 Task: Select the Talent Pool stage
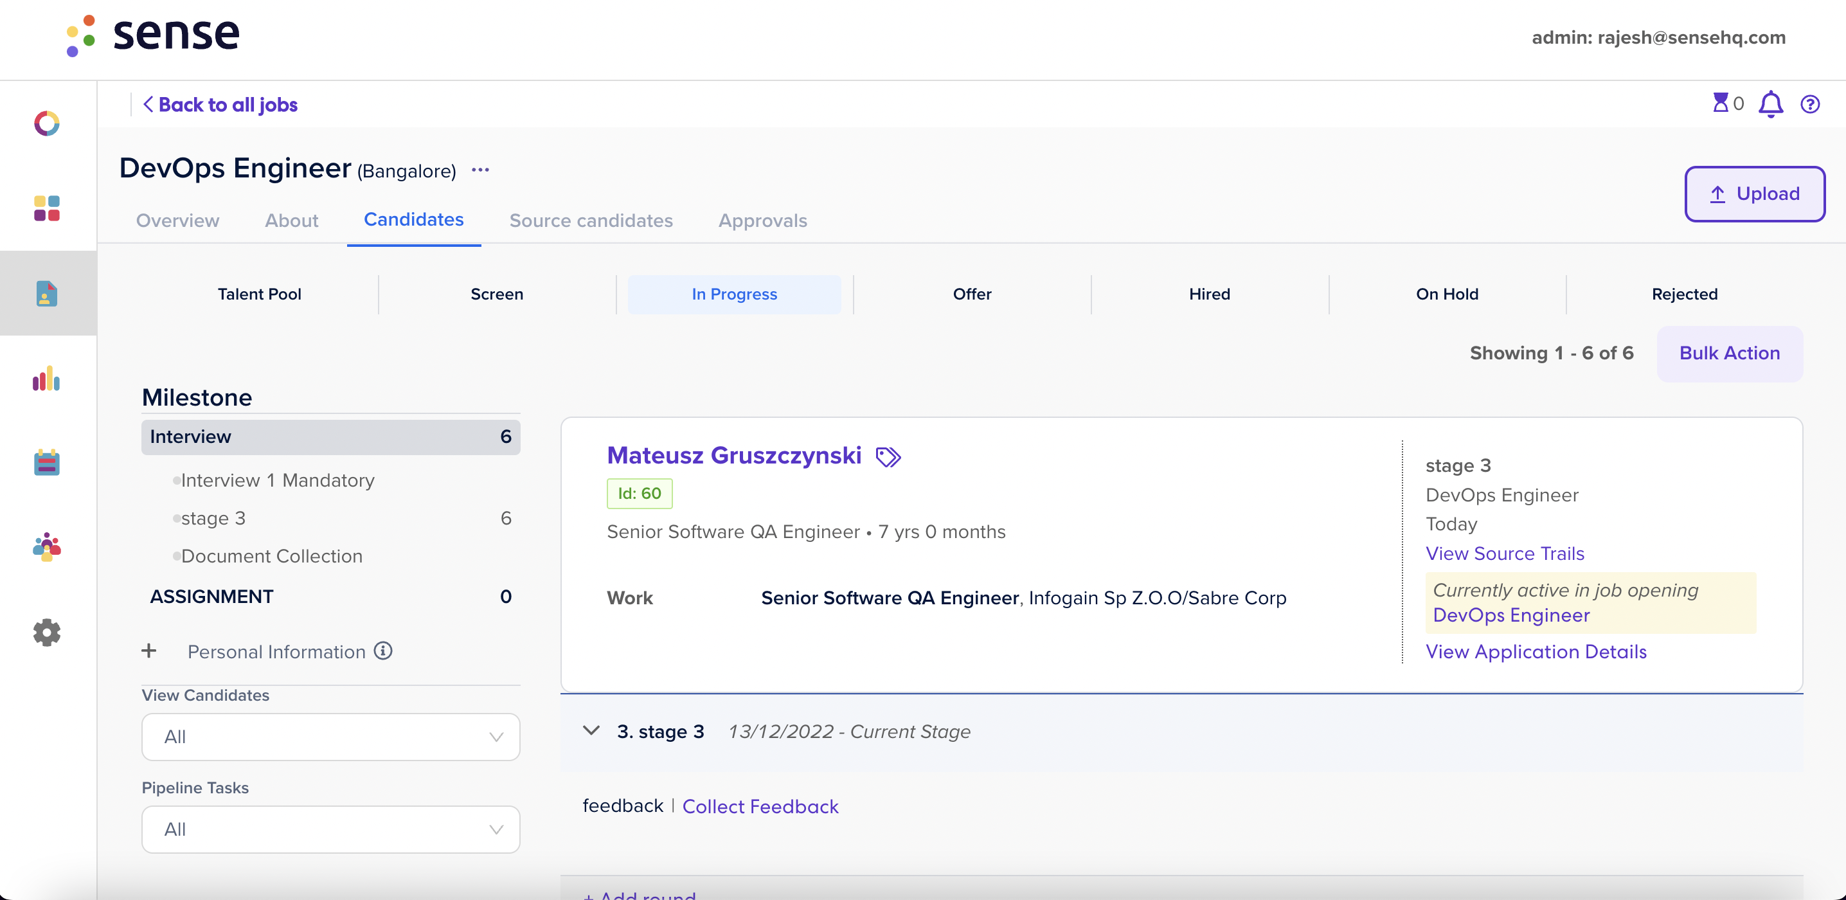point(260,294)
